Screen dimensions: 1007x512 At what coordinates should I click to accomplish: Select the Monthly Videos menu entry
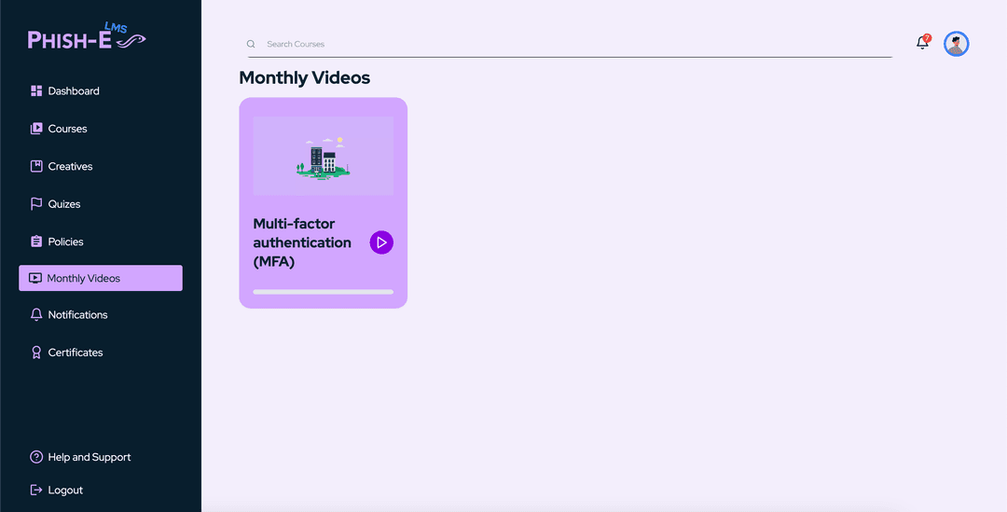click(x=101, y=278)
